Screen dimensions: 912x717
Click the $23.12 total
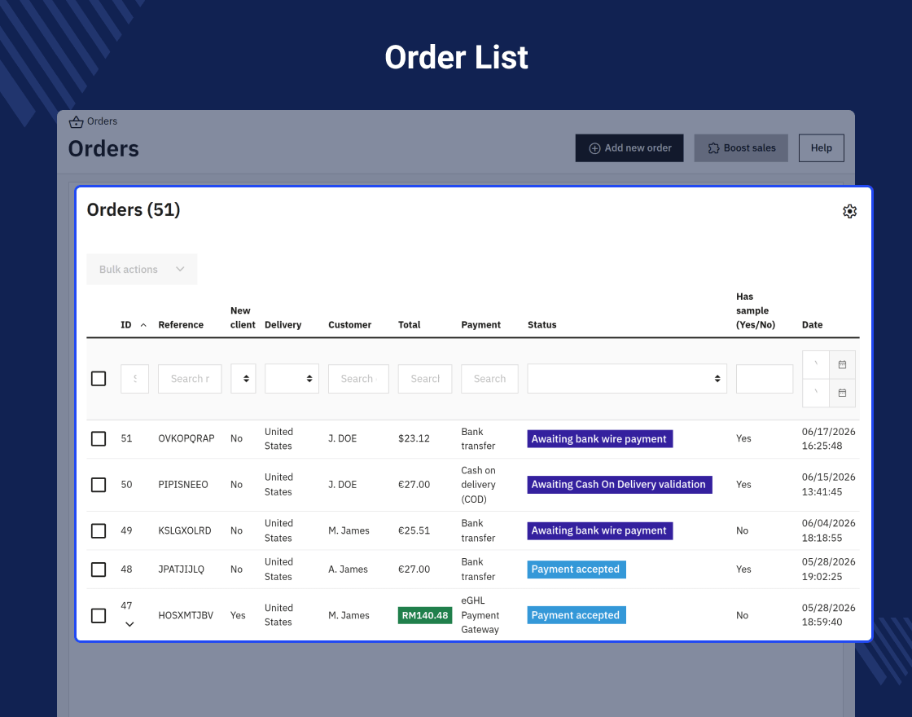(x=414, y=439)
